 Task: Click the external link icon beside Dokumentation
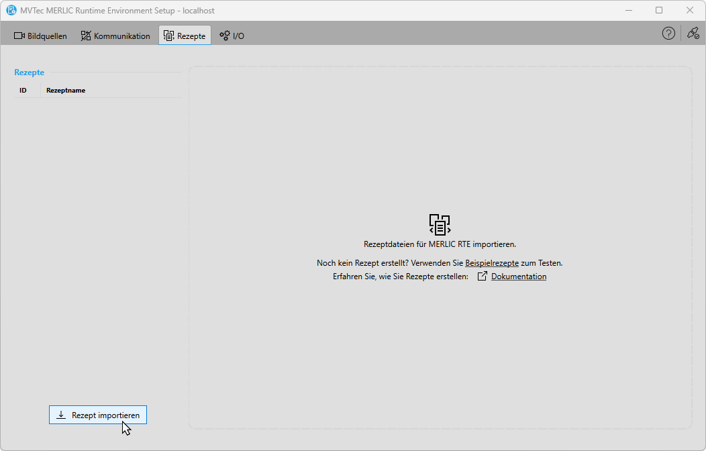coord(482,277)
